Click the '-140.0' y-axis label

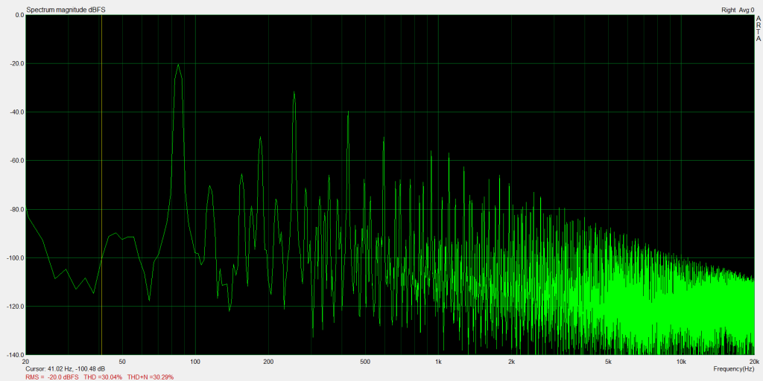(x=16, y=355)
